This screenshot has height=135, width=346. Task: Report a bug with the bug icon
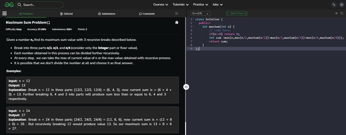point(176,22)
